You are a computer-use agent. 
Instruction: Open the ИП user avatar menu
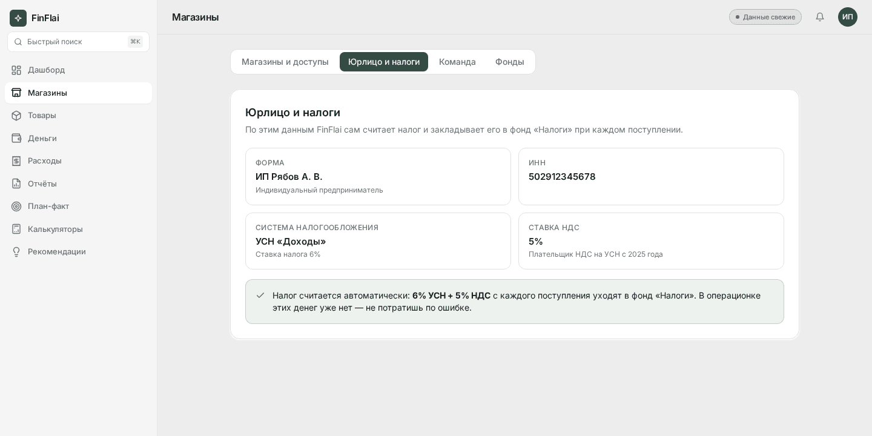(848, 17)
